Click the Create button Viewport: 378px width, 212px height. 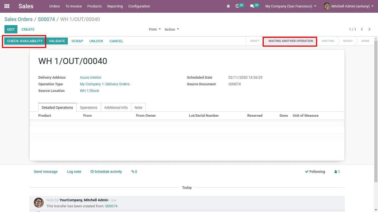pyautogui.click(x=28, y=29)
